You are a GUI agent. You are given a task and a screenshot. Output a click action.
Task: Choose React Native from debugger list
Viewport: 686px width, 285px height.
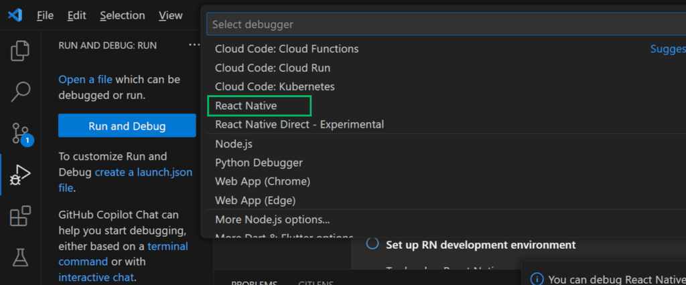click(x=246, y=106)
